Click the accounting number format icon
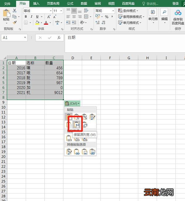This screenshot has height=201, width=185. [98, 17]
